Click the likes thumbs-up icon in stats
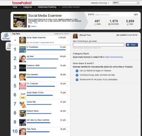This screenshot has width=142, height=136. point(128,24)
